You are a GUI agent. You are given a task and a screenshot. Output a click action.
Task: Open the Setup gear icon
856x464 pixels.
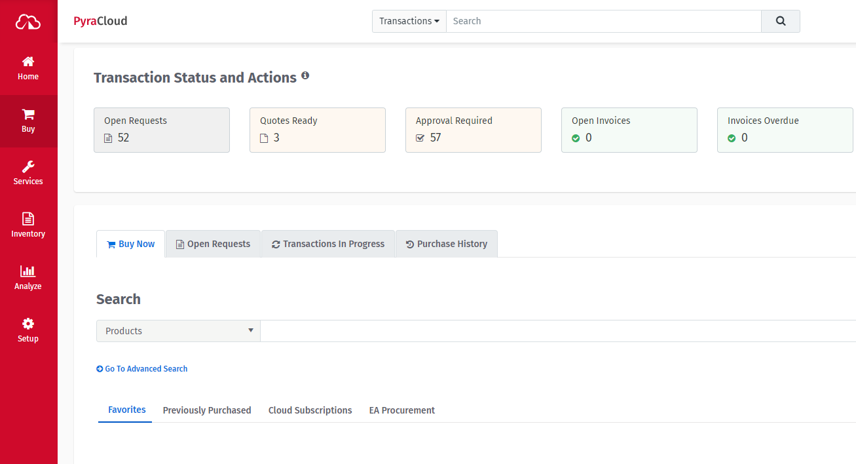click(x=28, y=324)
